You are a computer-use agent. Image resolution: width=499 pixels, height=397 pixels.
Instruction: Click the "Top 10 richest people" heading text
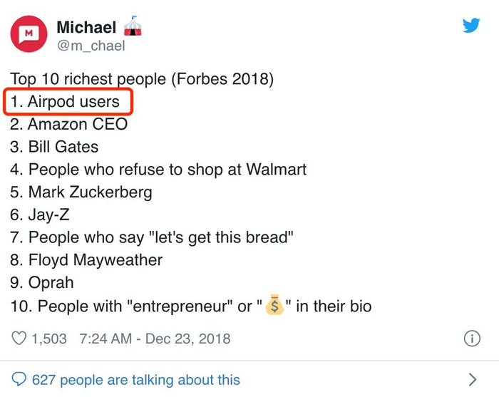pyautogui.click(x=141, y=78)
